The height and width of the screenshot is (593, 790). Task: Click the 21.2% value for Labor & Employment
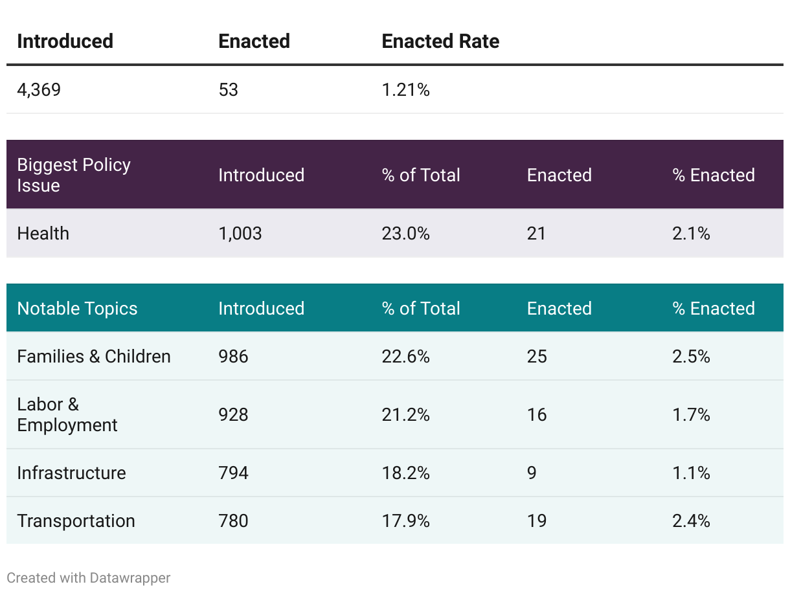405,414
